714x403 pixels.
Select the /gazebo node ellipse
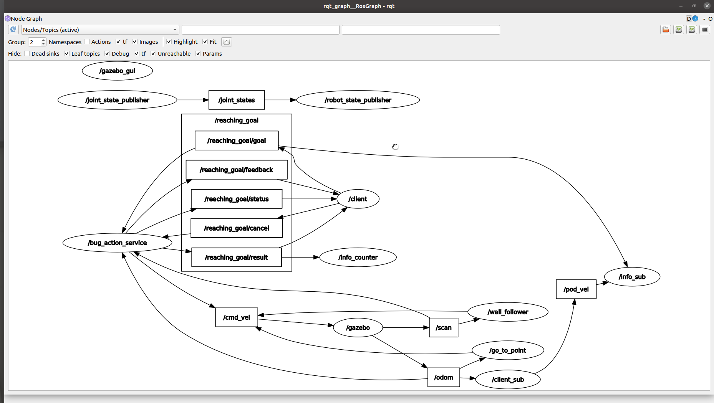(358, 327)
